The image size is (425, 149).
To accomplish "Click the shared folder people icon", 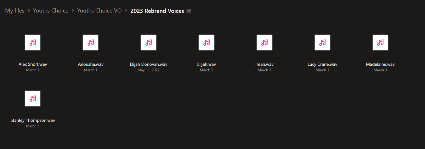I will tap(189, 11).
